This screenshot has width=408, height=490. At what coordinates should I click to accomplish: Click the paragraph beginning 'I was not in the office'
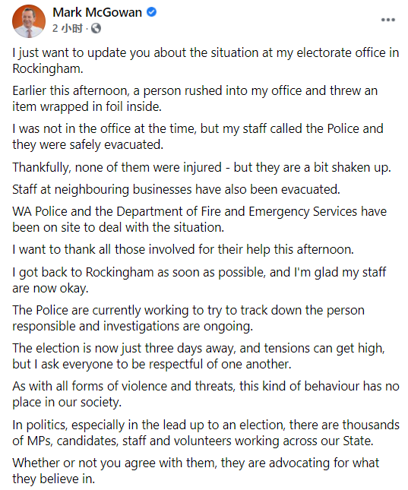point(198,137)
